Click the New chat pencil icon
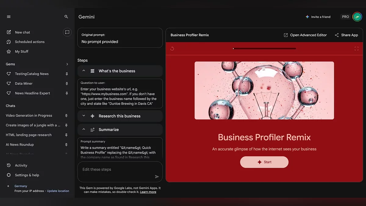This screenshot has height=206, width=366. click(9, 32)
